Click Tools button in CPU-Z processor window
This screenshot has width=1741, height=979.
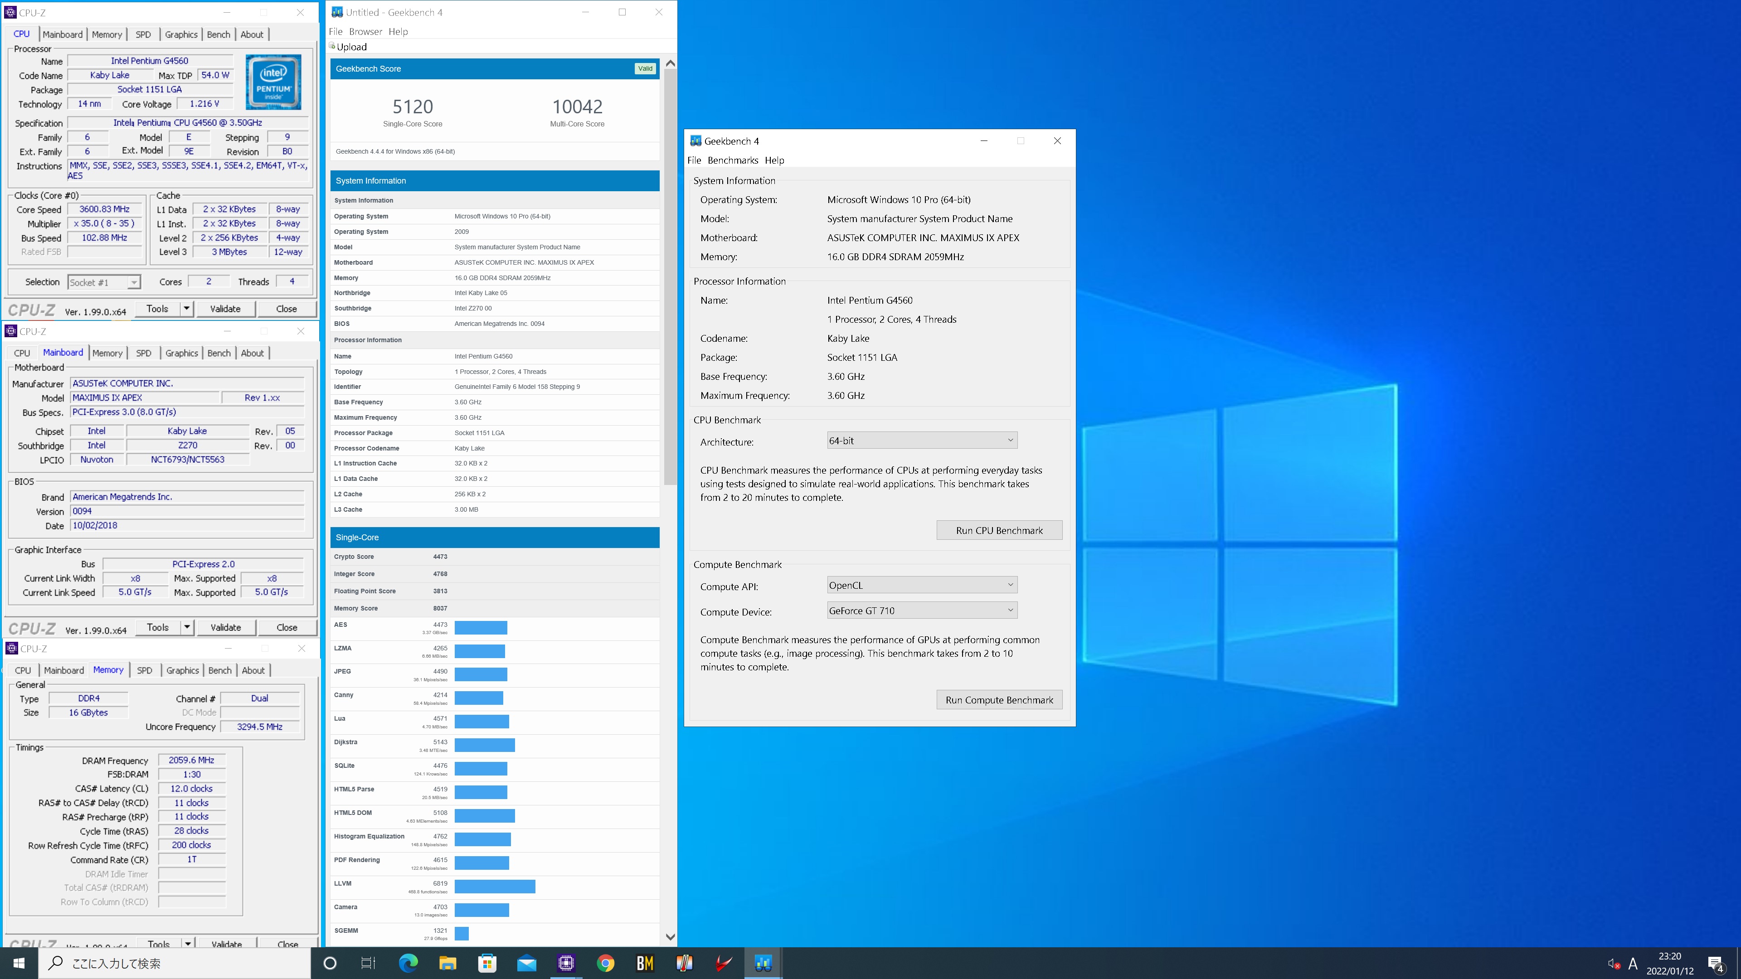[157, 309]
